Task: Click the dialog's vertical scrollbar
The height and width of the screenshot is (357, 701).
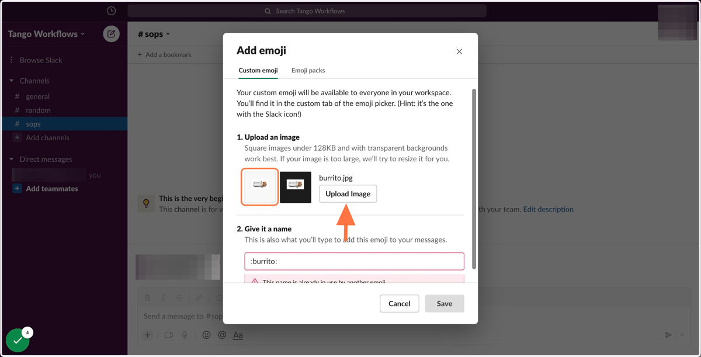Action: (x=474, y=178)
